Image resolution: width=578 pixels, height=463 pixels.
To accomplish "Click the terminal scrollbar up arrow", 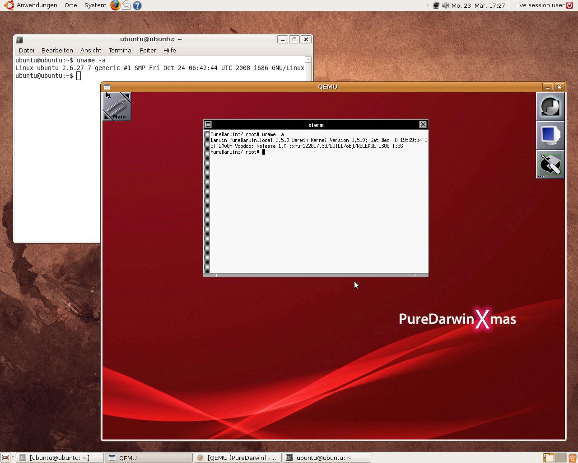I will [308, 60].
